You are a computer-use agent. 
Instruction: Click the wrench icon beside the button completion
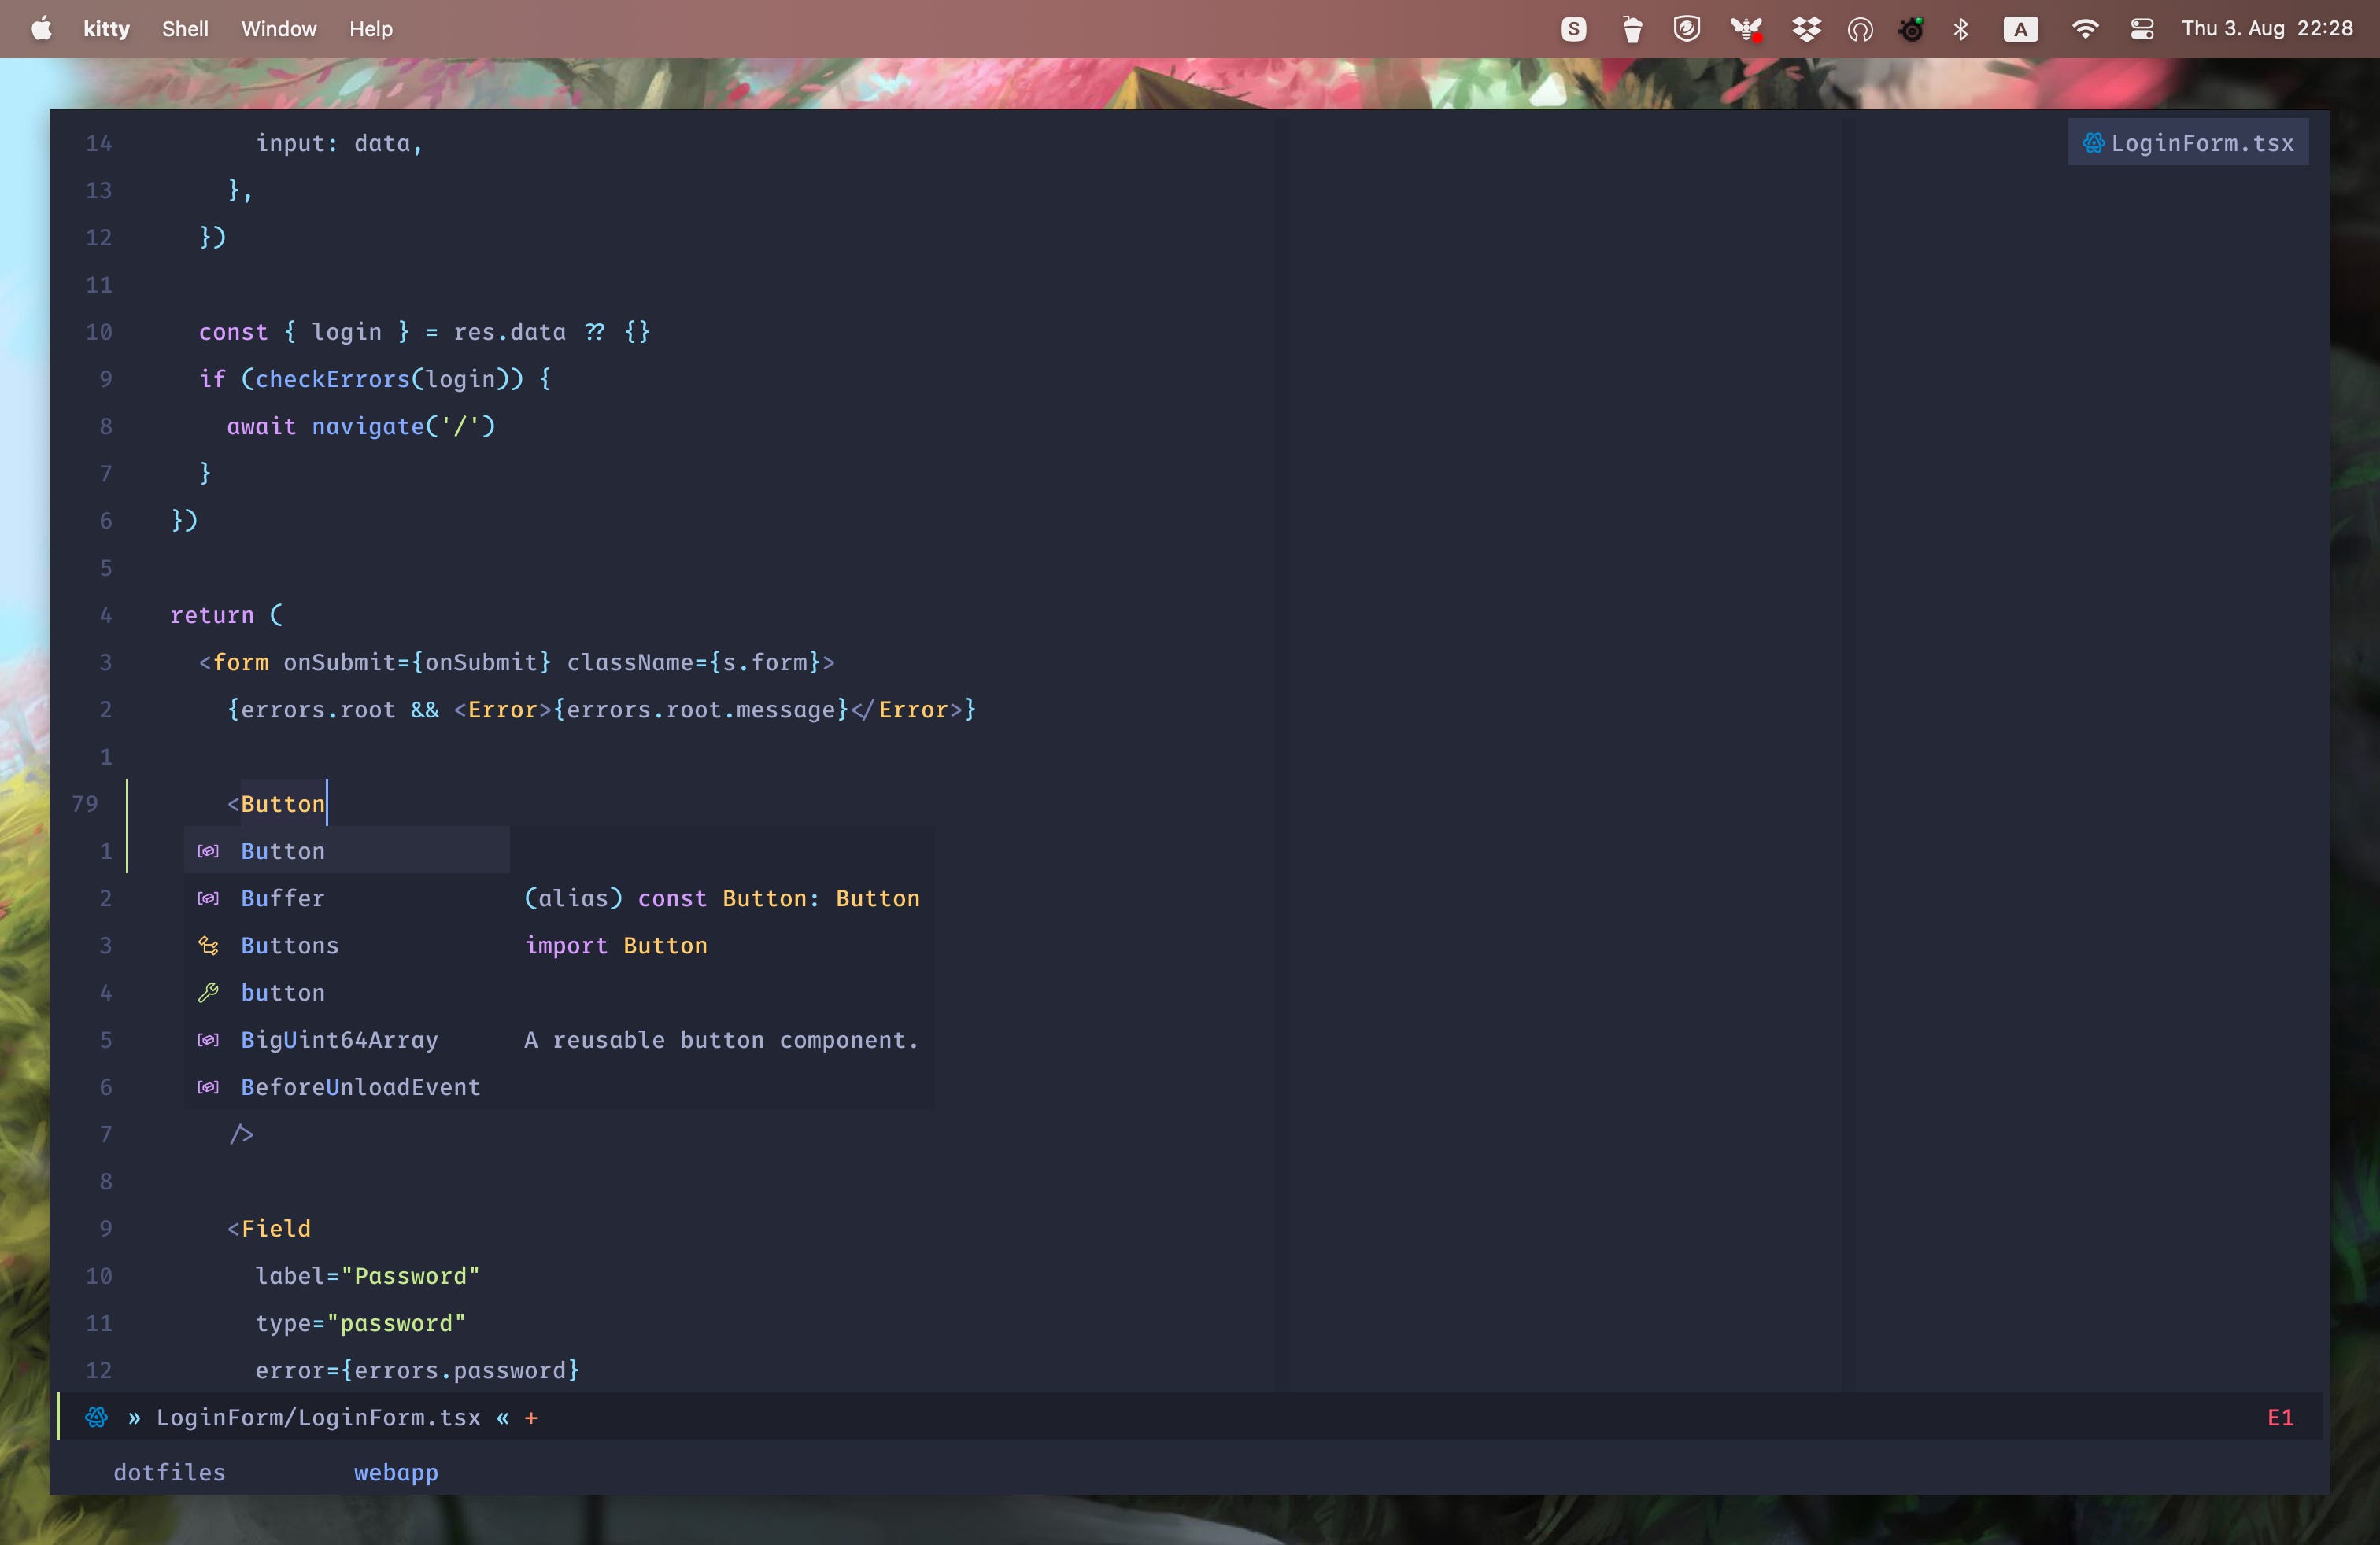(x=208, y=992)
